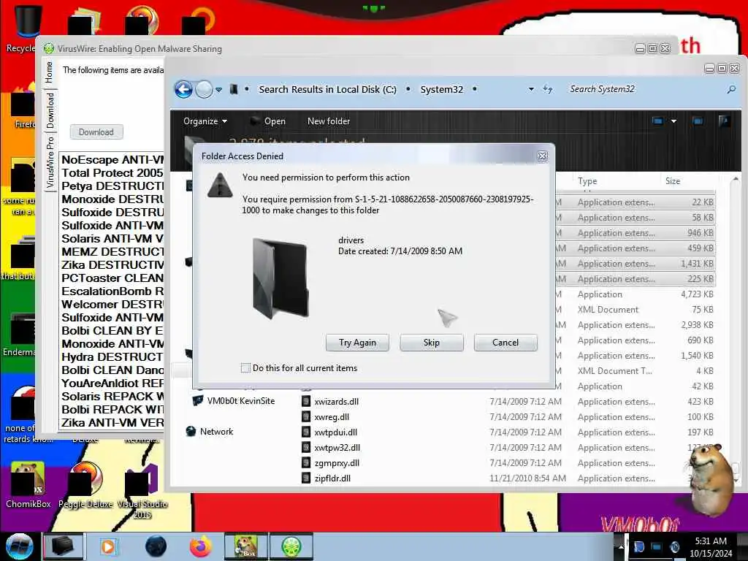Select the xwtpw32.dll file
The height and width of the screenshot is (561, 748).
337,448
